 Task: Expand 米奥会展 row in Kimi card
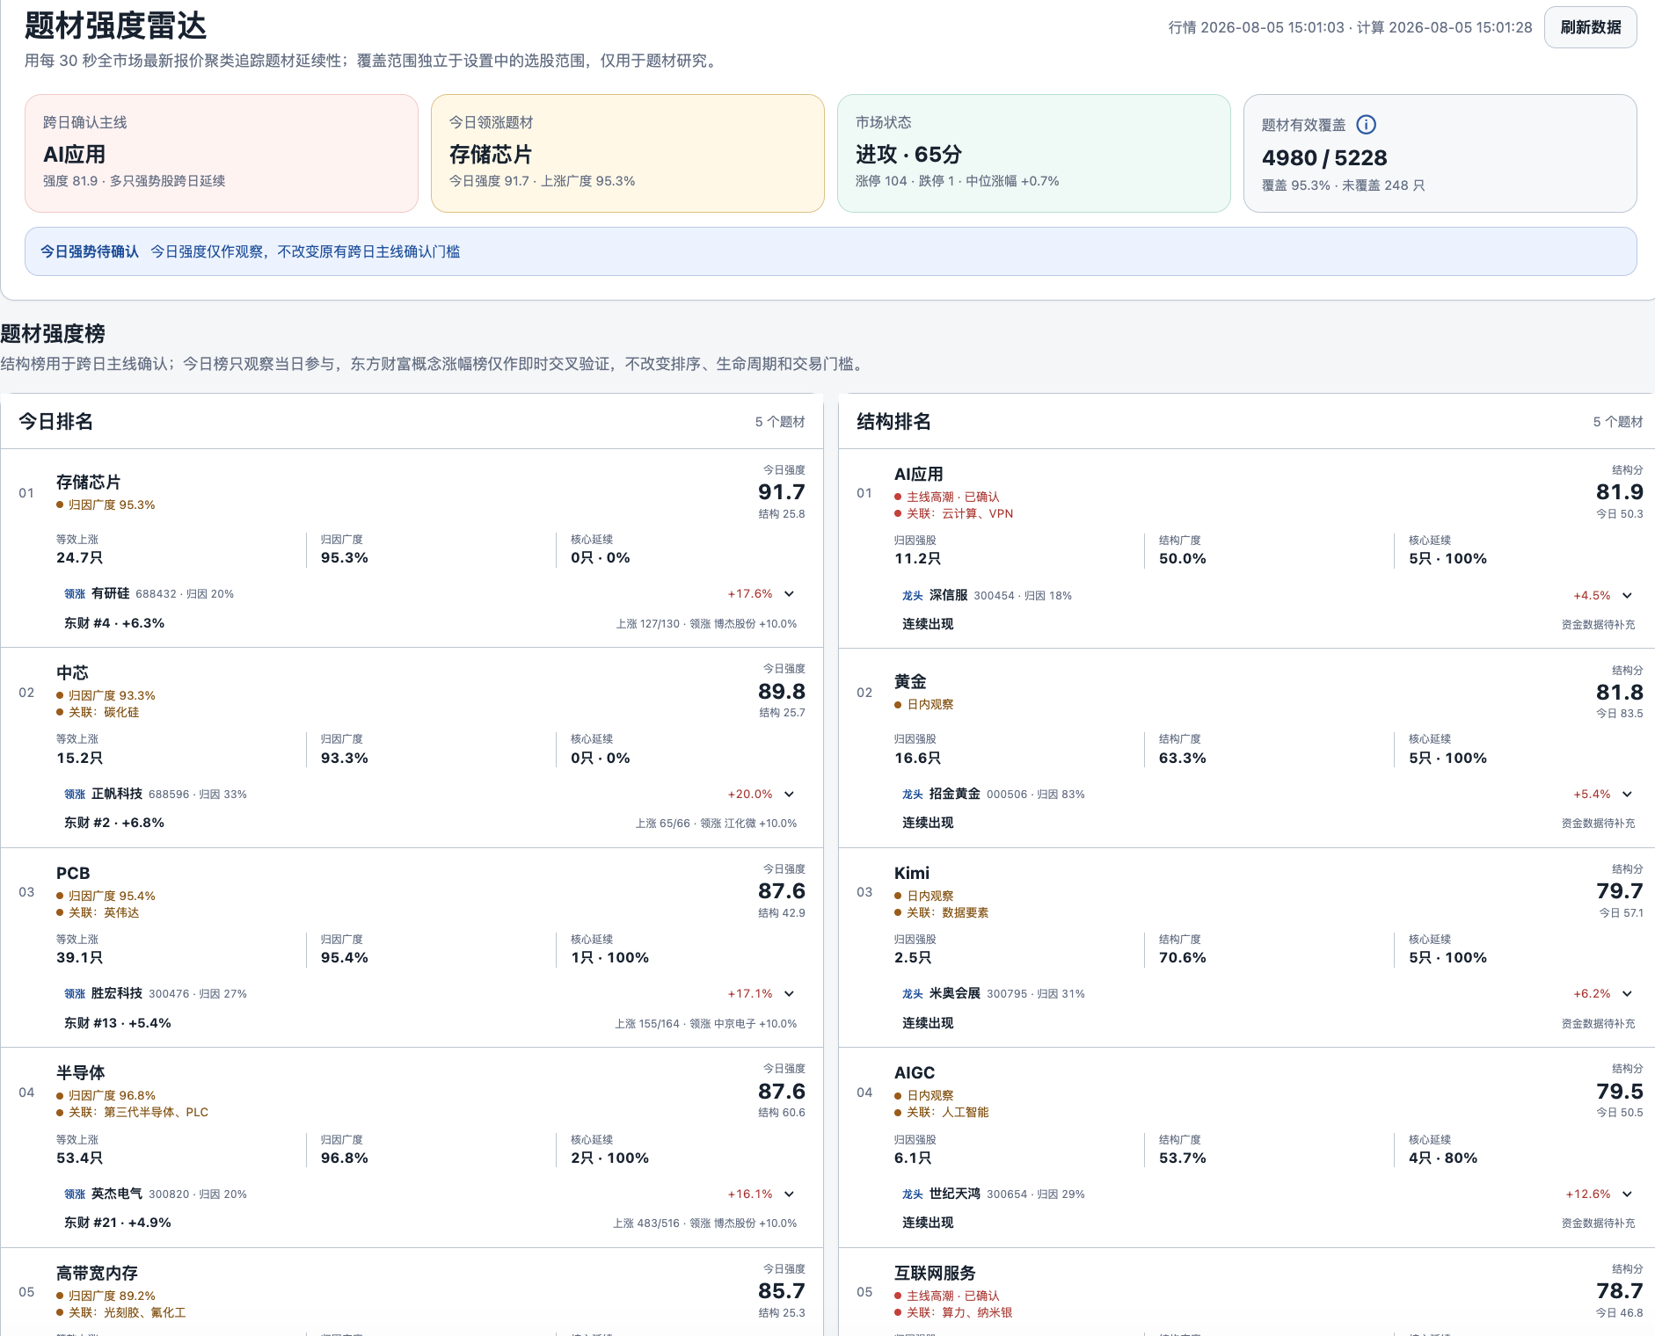pyautogui.click(x=1627, y=994)
